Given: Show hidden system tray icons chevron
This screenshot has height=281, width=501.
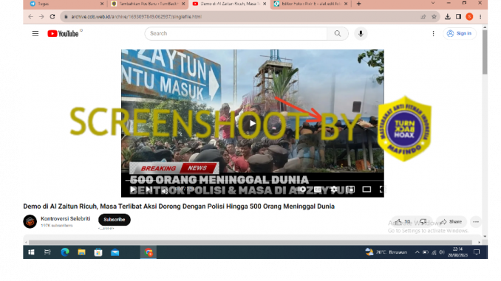Looking at the screenshot, I should (417, 252).
